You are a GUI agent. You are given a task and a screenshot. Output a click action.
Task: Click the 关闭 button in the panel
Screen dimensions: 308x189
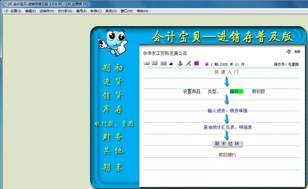point(297,51)
